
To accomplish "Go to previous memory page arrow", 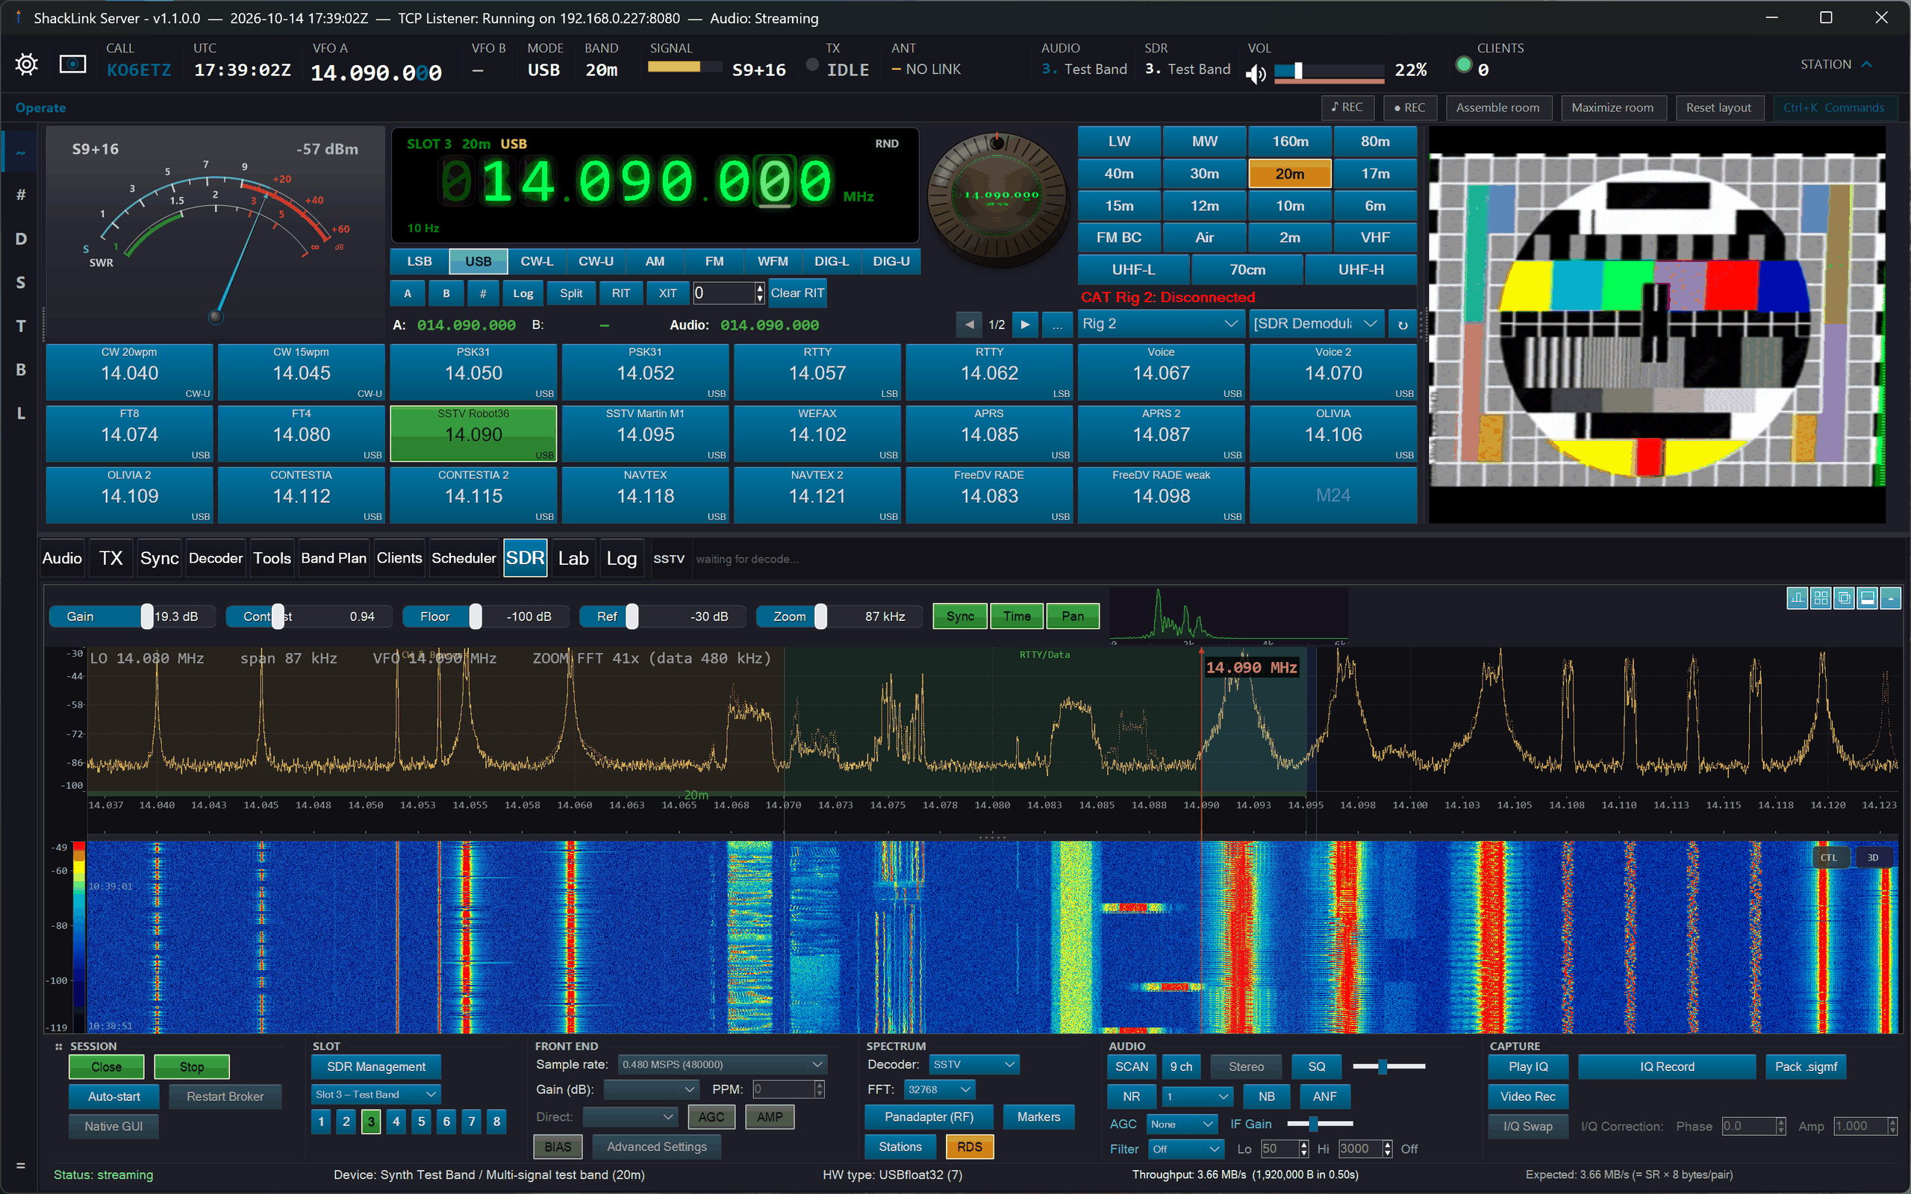I will [x=969, y=325].
